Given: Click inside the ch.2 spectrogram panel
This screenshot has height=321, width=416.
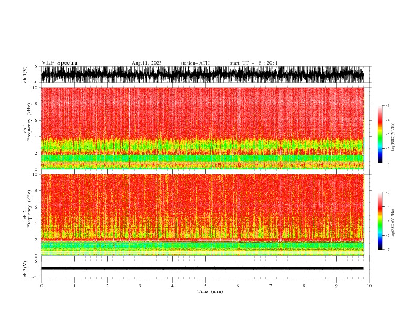Looking at the screenshot, I should point(202,215).
